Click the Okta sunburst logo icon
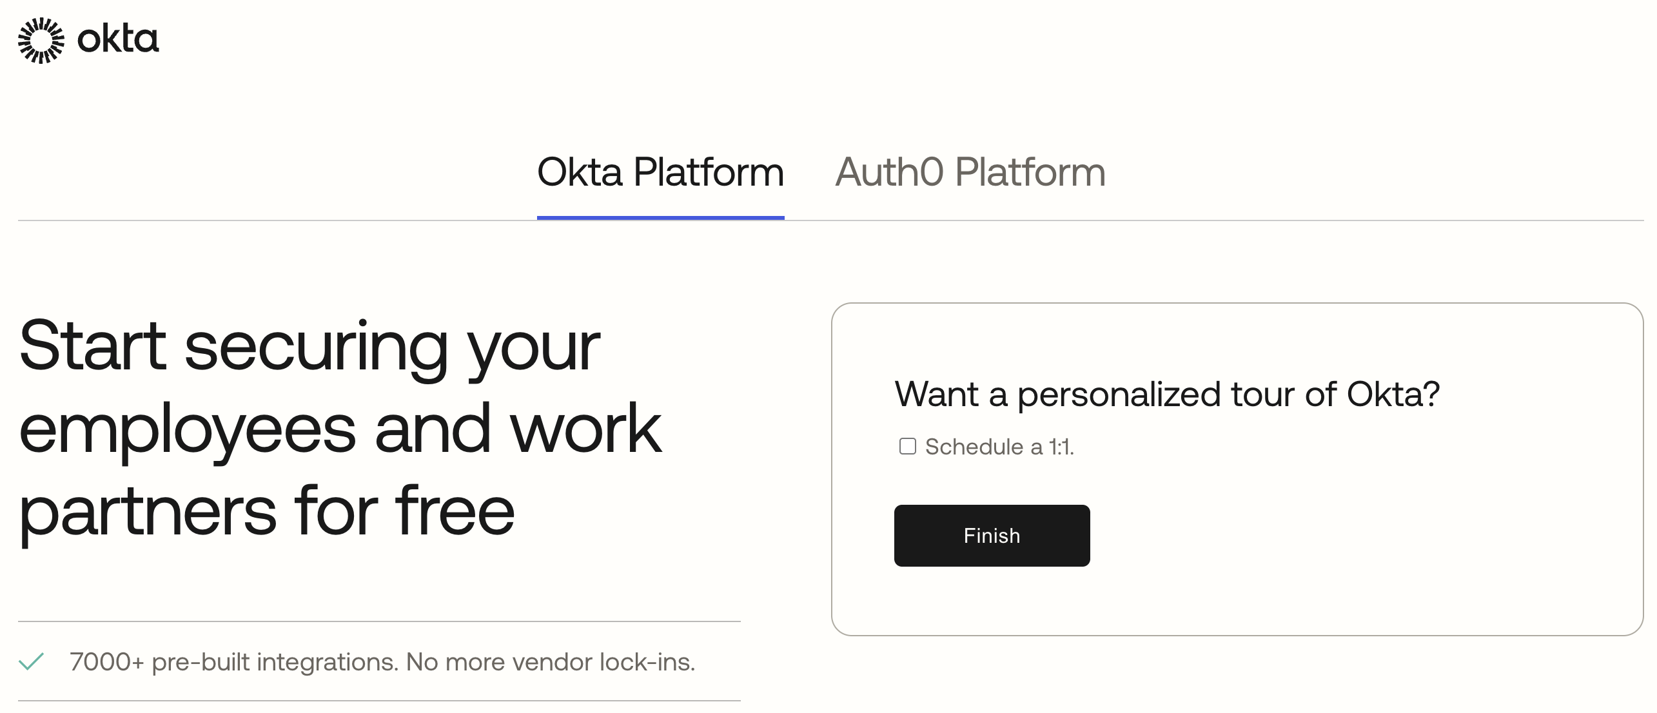Screen dimensions: 1657x713 [41, 41]
